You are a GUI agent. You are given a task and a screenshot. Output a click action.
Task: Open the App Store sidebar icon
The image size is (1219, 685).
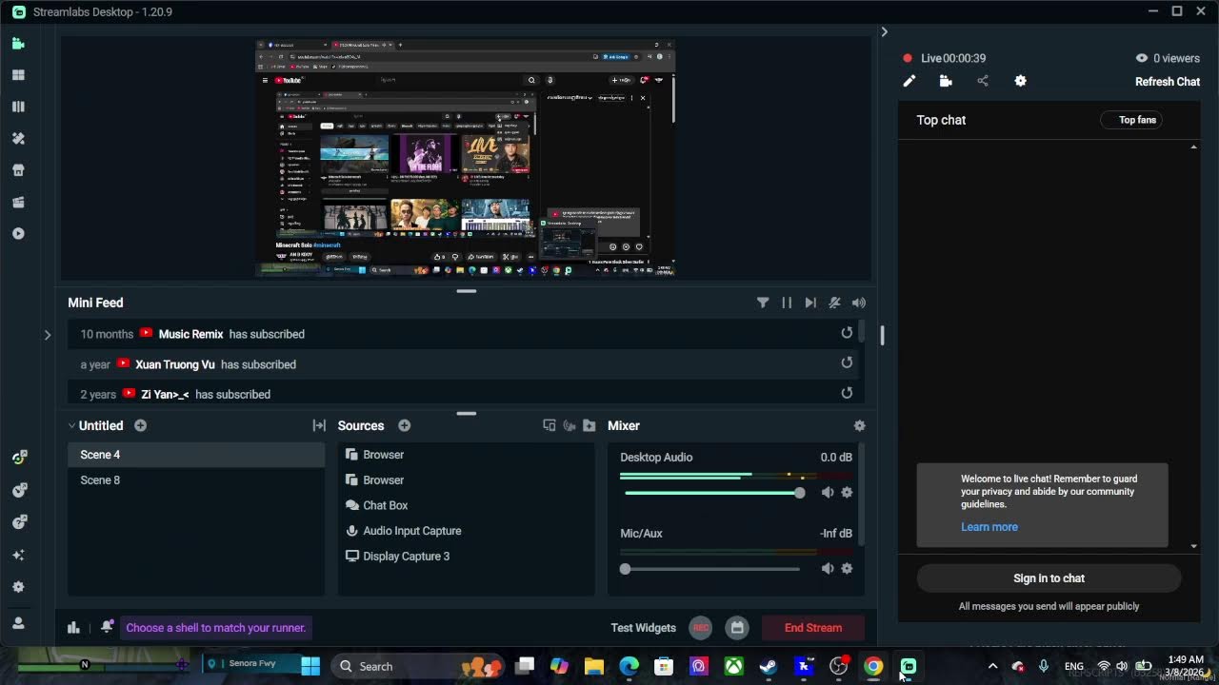[18, 170]
